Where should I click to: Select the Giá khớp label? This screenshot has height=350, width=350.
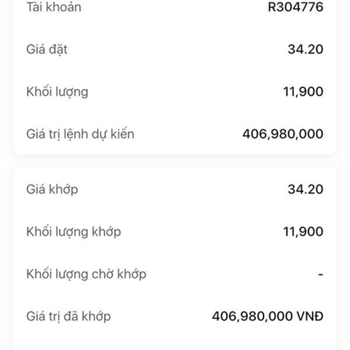pos(52,190)
